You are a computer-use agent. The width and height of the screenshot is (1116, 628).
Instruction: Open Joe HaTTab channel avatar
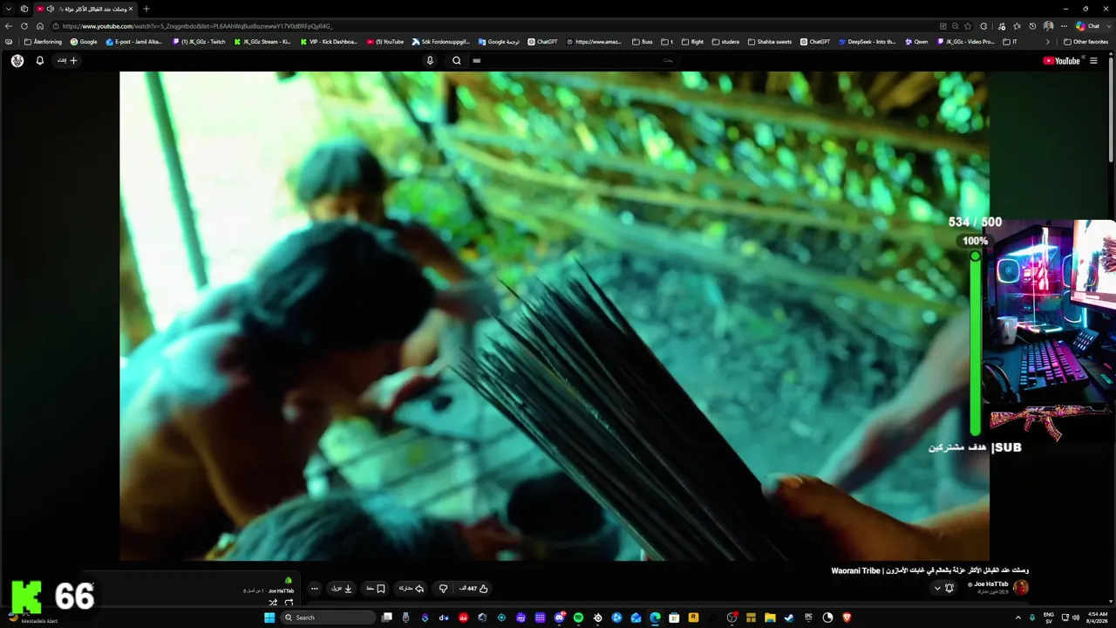coord(1021,588)
